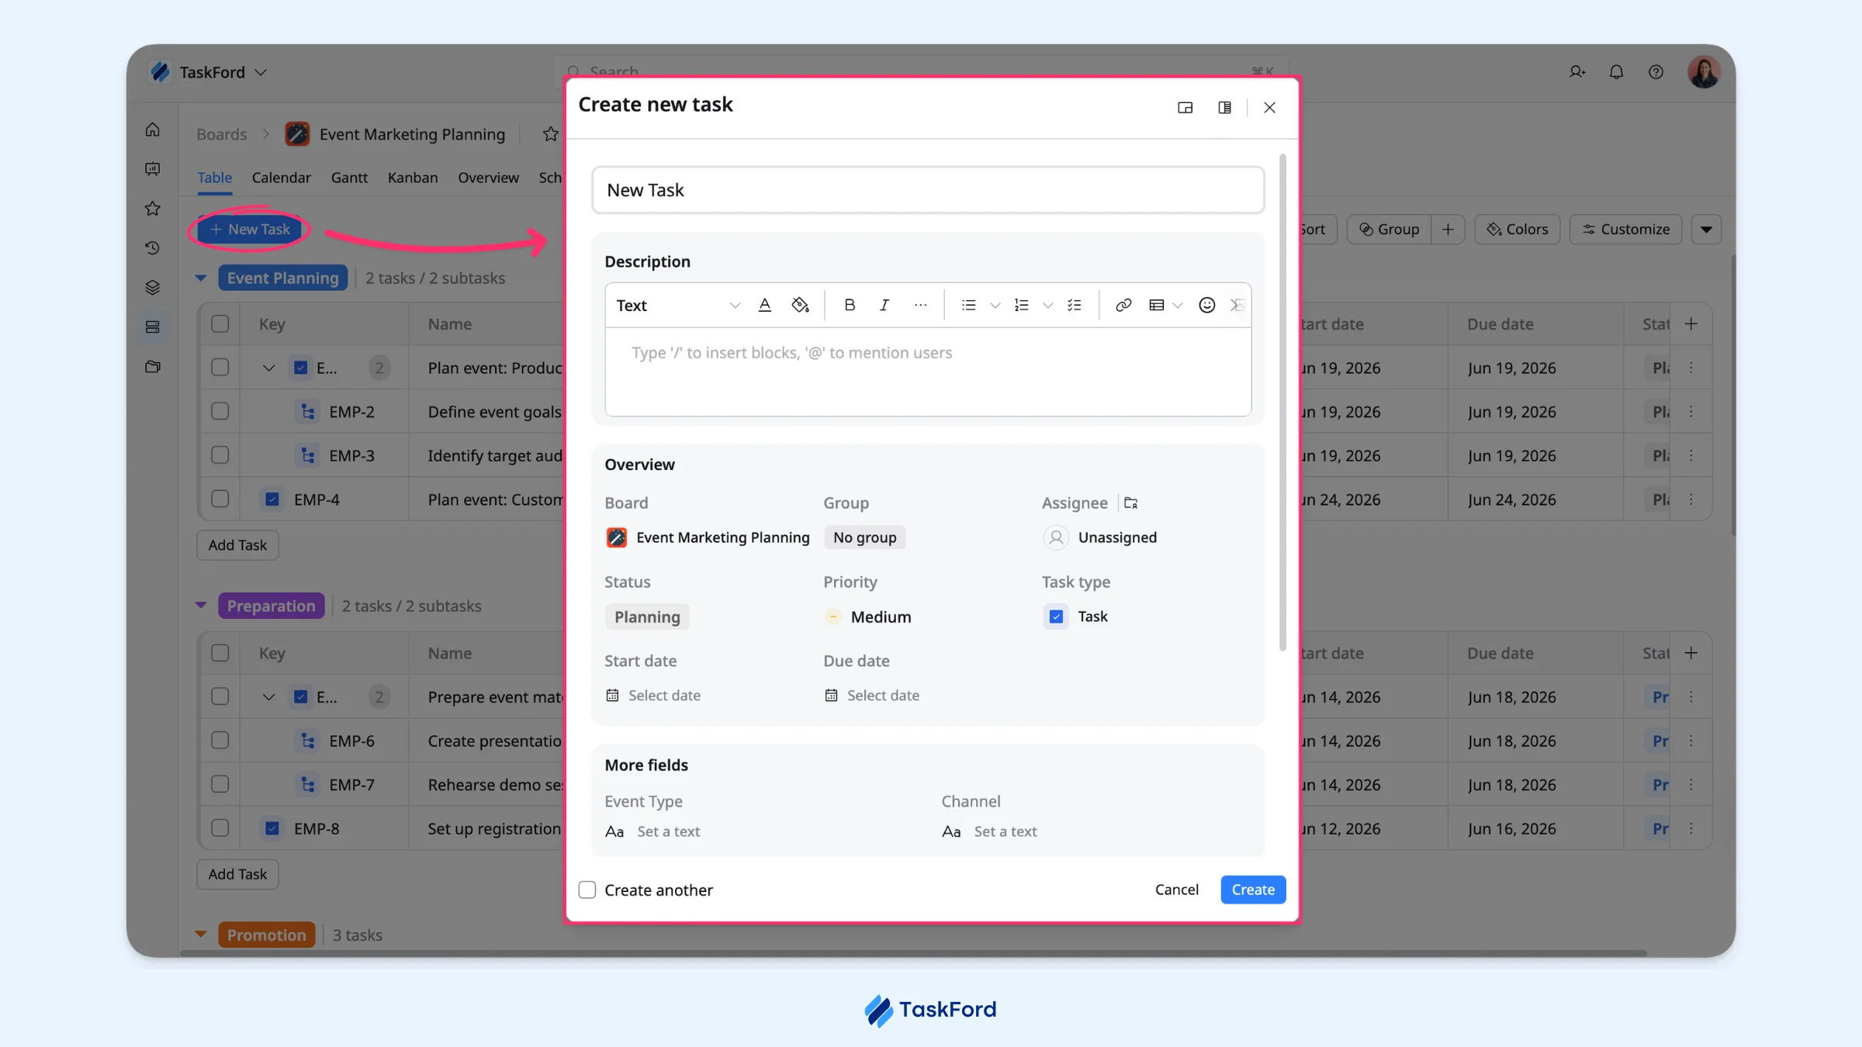This screenshot has height=1047, width=1862.
Task: Switch to Overview tab
Action: (488, 178)
